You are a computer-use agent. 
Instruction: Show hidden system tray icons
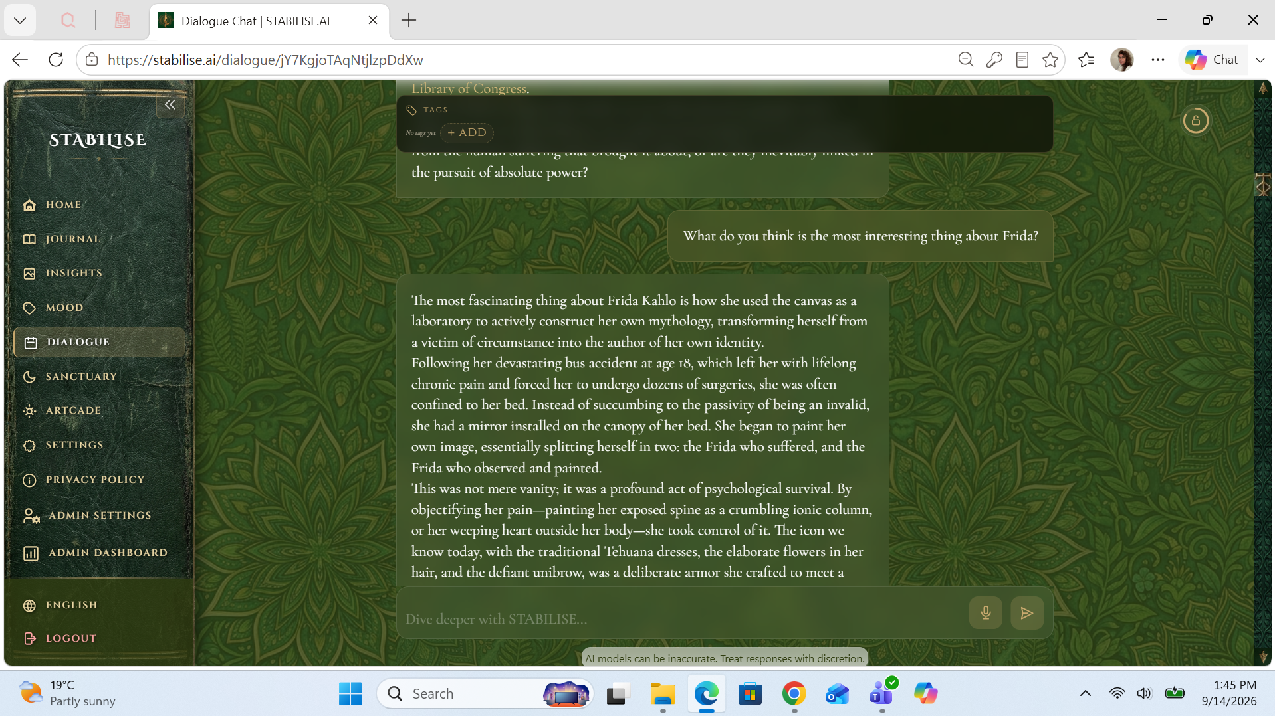pos(1085,693)
